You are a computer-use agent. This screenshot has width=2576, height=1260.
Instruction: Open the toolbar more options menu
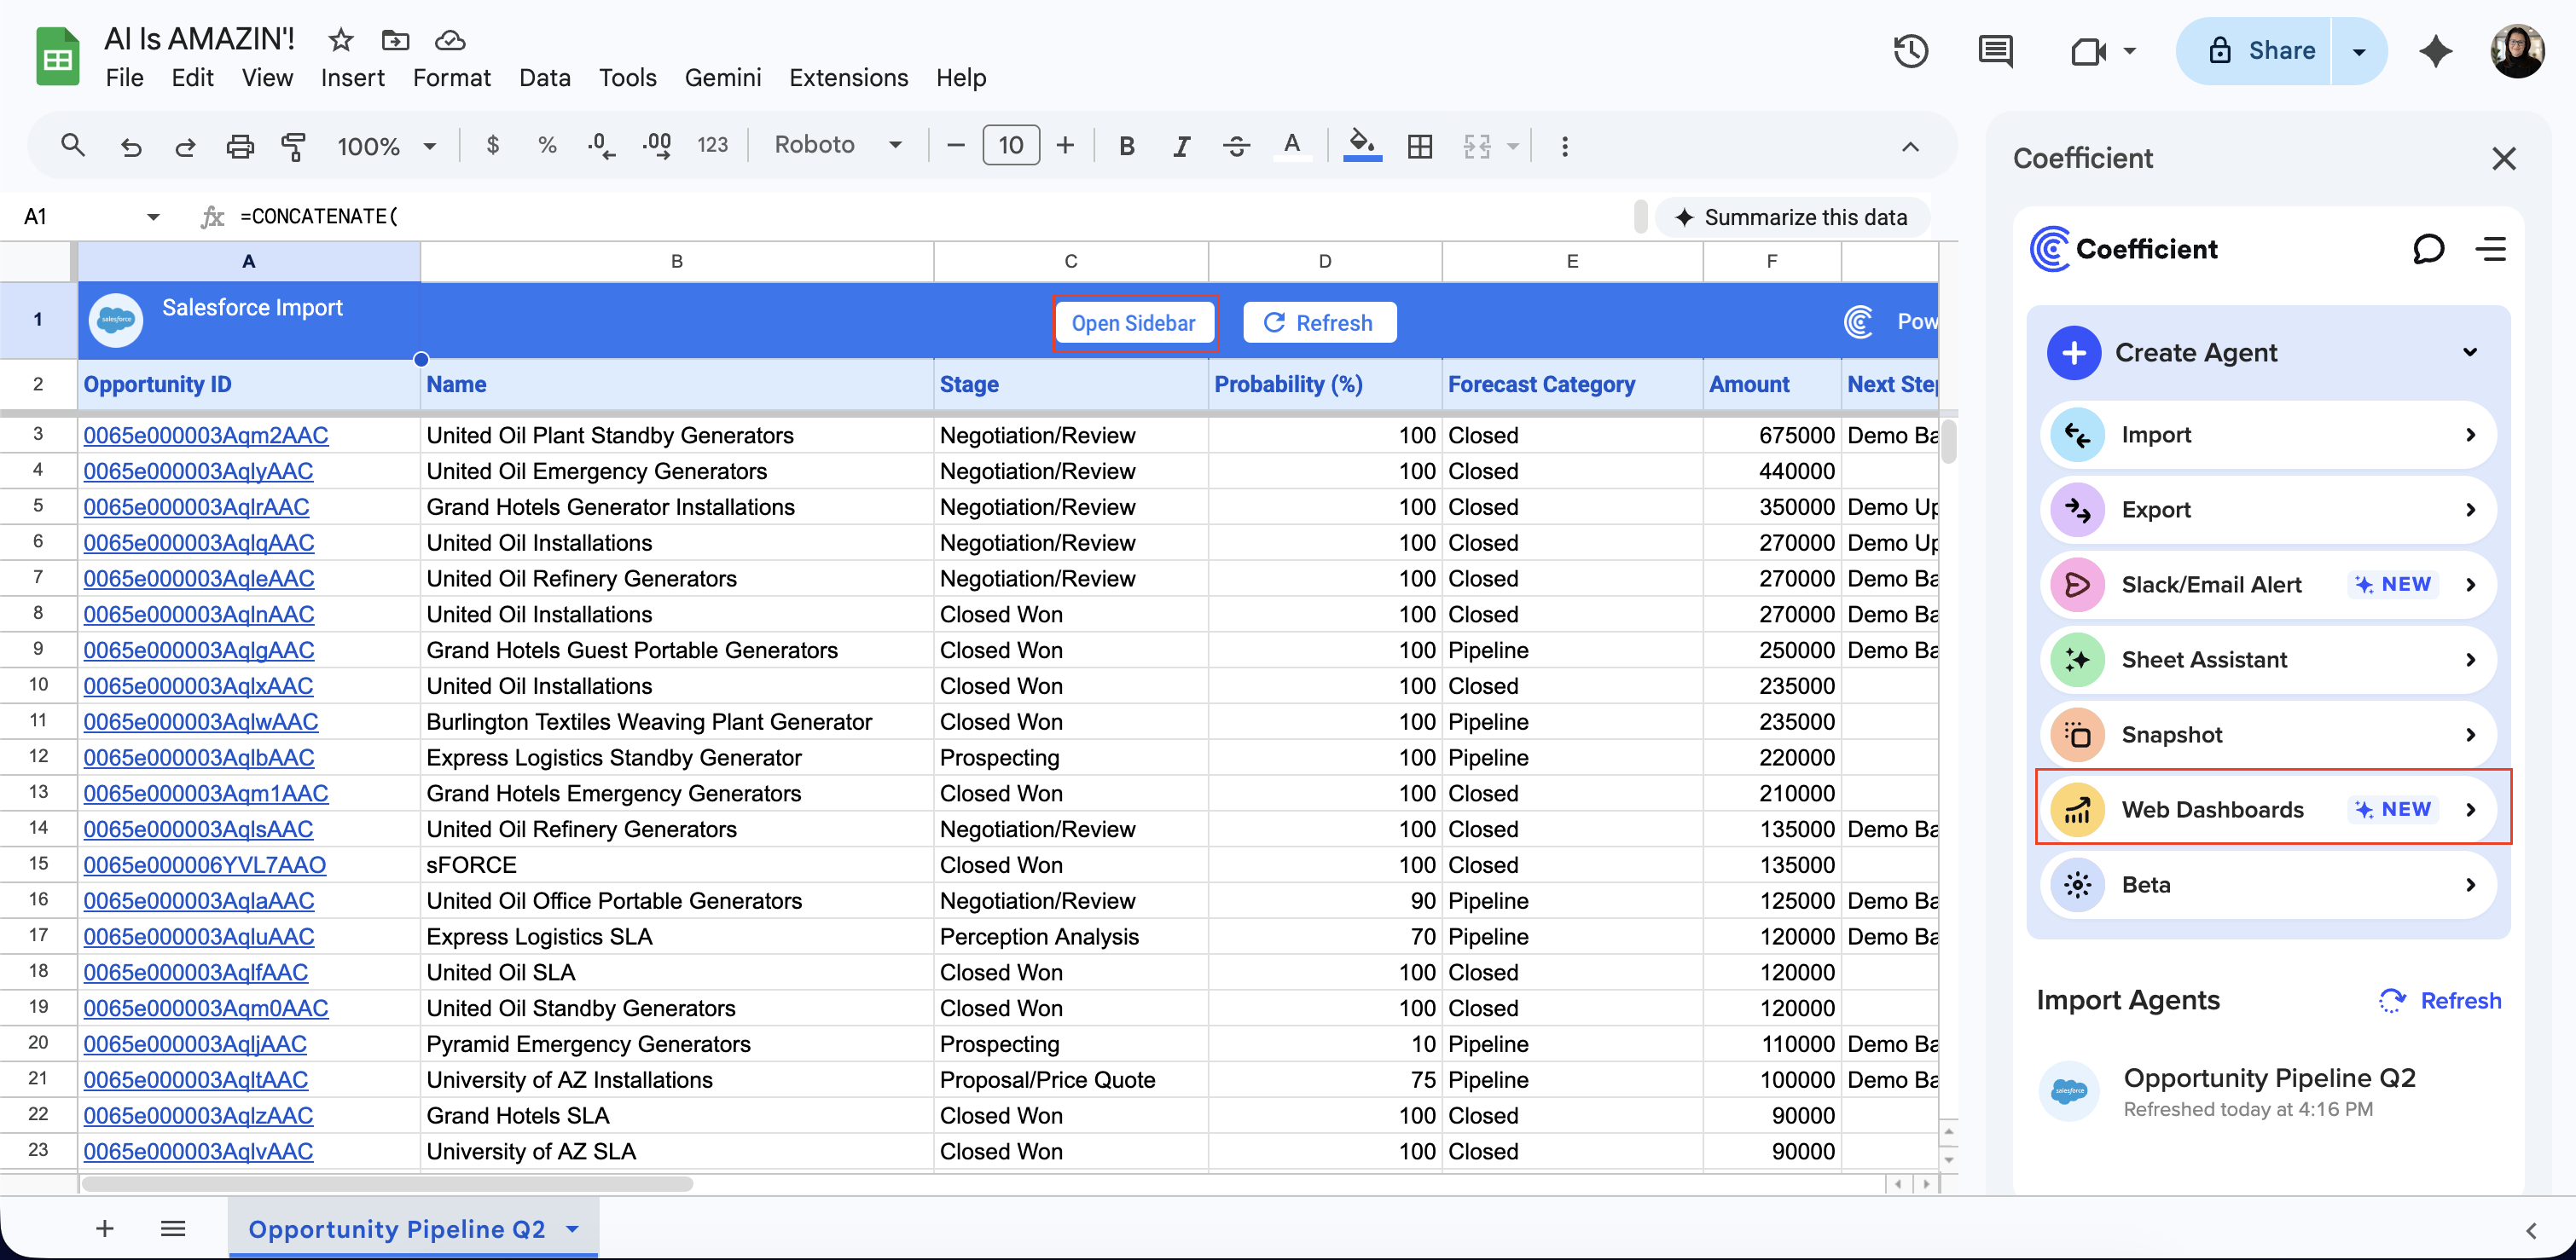(1565, 146)
